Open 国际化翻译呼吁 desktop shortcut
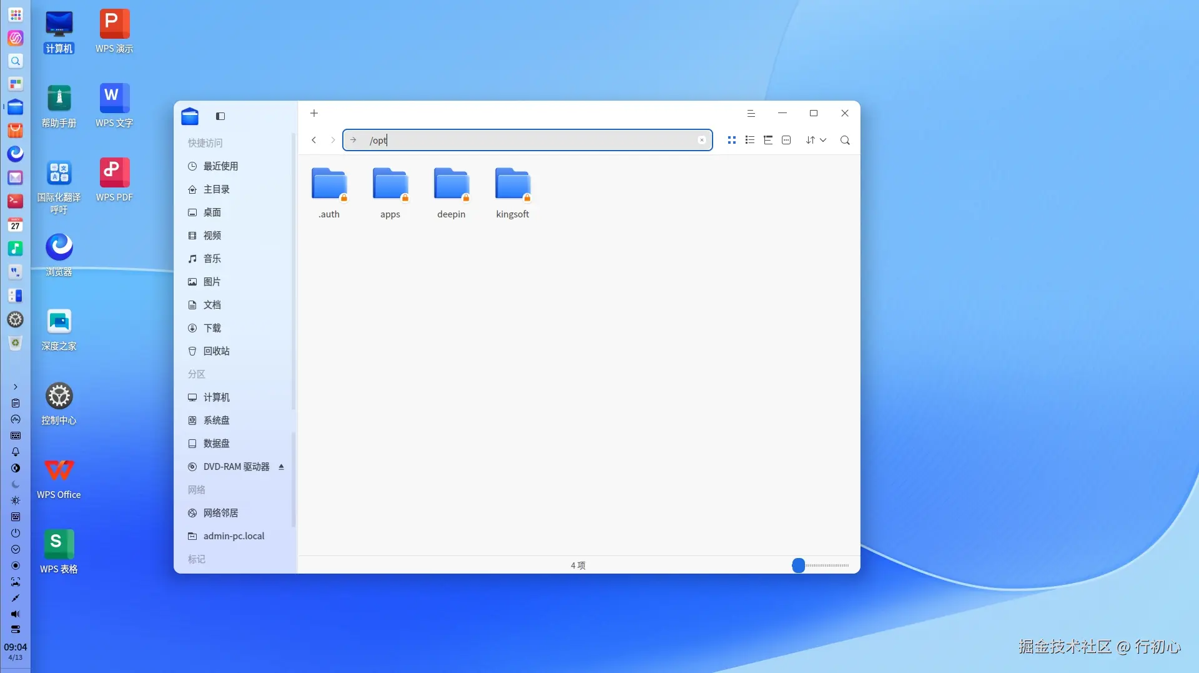1199x673 pixels. (x=59, y=186)
